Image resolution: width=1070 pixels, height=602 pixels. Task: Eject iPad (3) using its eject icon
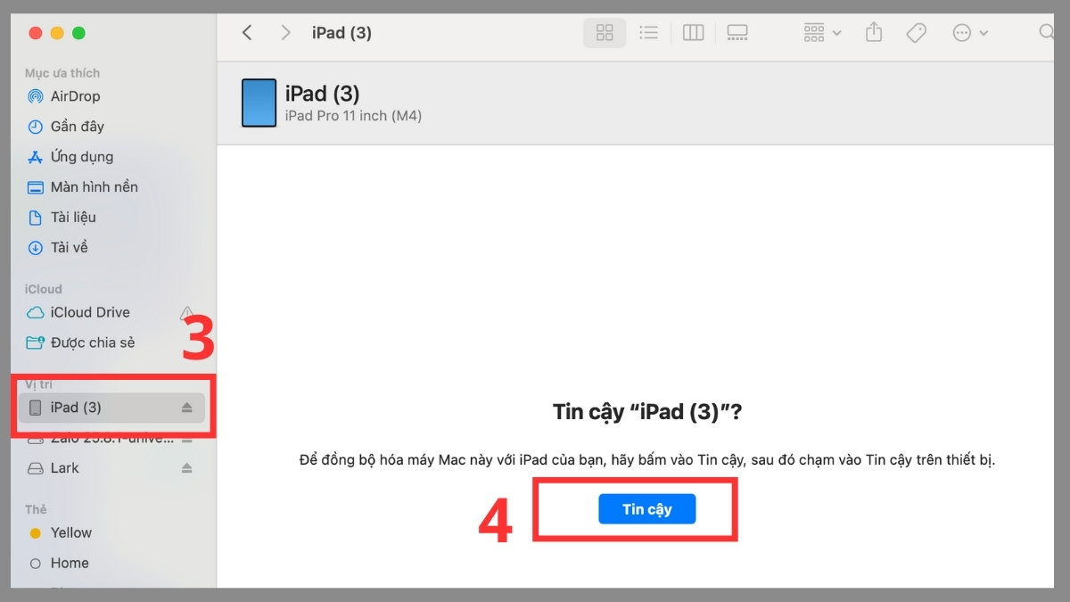coord(187,408)
